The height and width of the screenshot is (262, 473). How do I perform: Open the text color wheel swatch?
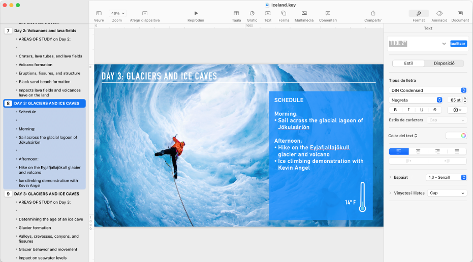click(x=463, y=136)
